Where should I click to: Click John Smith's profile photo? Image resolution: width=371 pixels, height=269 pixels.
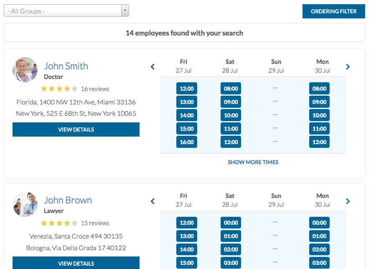click(x=25, y=70)
